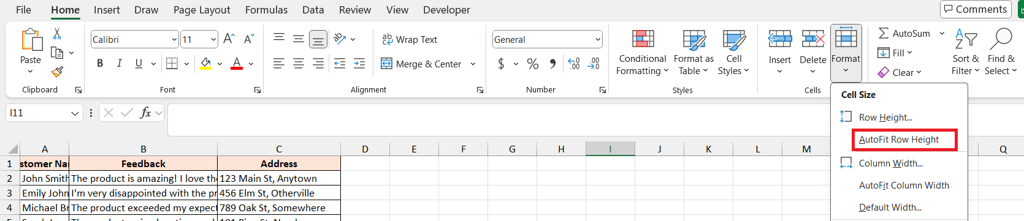Switch to Page Layout tab
1024x221 pixels.
coord(202,10)
